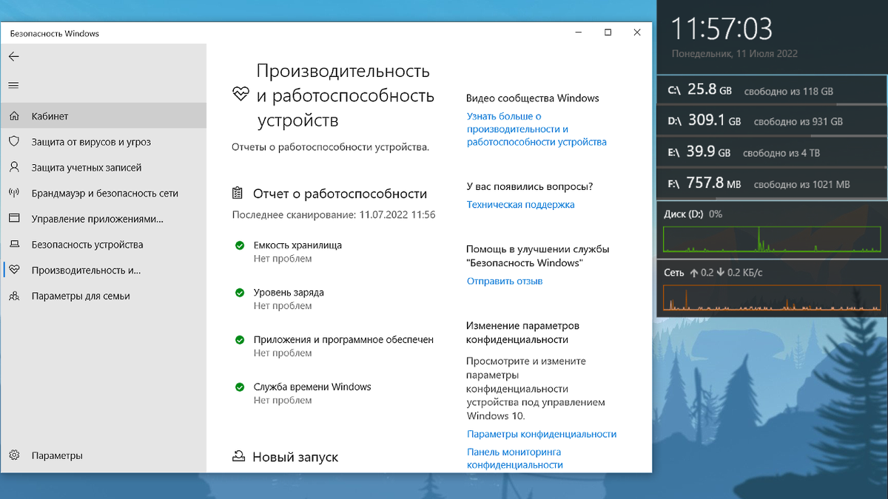888x499 pixels.
Task: Go back with the back arrow icon
Action: (13, 56)
